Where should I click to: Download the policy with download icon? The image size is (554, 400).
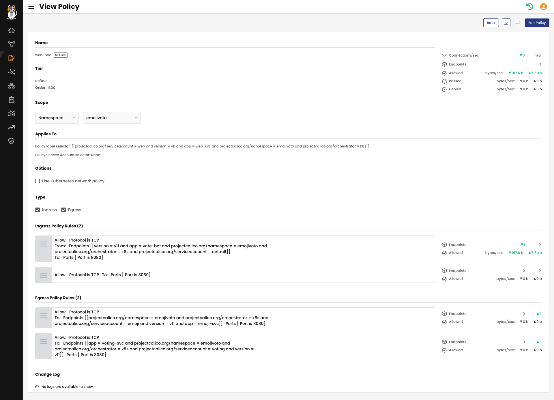coord(506,23)
